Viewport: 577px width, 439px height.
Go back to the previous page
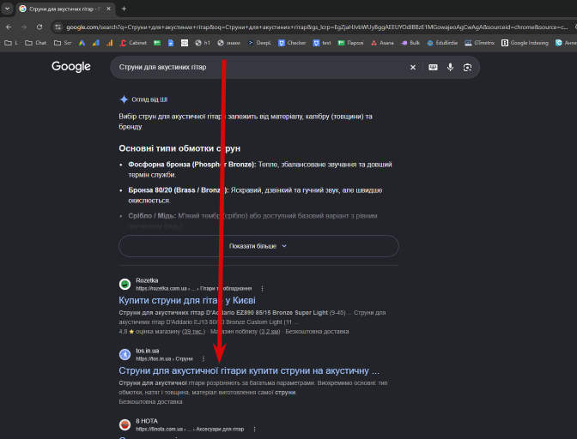click(9, 27)
